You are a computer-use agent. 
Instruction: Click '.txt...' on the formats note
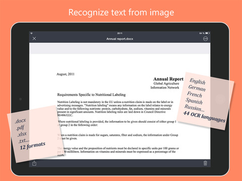[24, 140]
